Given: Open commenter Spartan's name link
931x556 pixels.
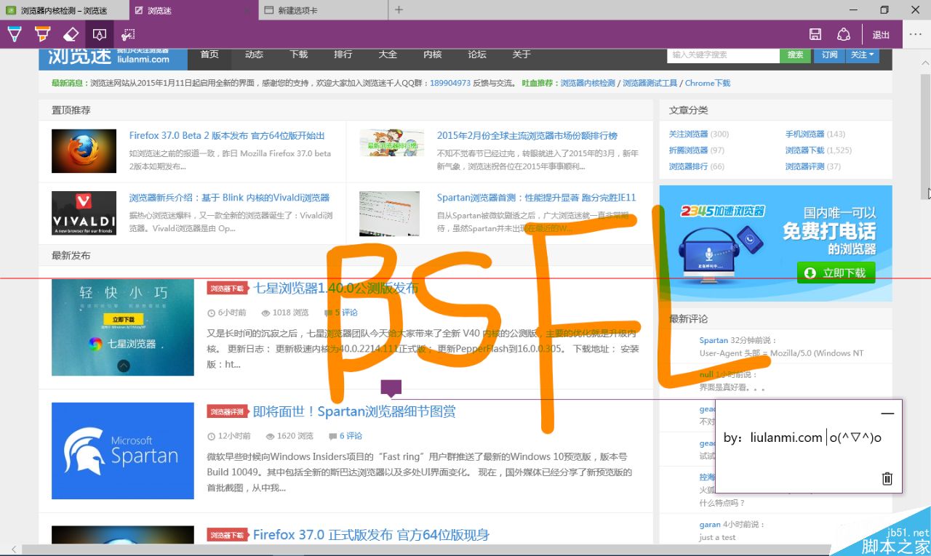Looking at the screenshot, I should 714,340.
